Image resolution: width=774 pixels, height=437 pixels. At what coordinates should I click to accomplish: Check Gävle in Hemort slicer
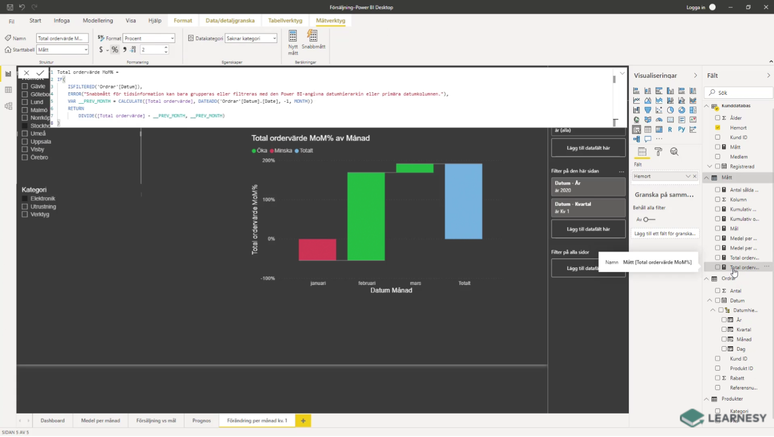pyautogui.click(x=24, y=86)
